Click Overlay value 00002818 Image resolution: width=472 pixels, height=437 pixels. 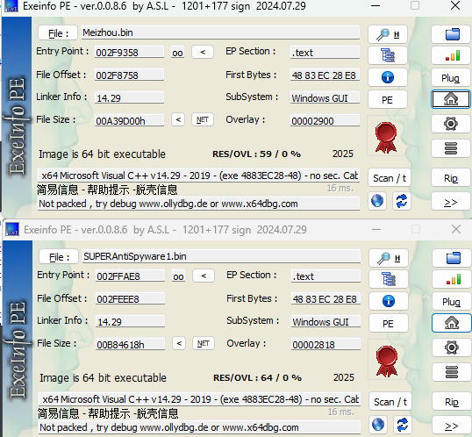(326, 345)
